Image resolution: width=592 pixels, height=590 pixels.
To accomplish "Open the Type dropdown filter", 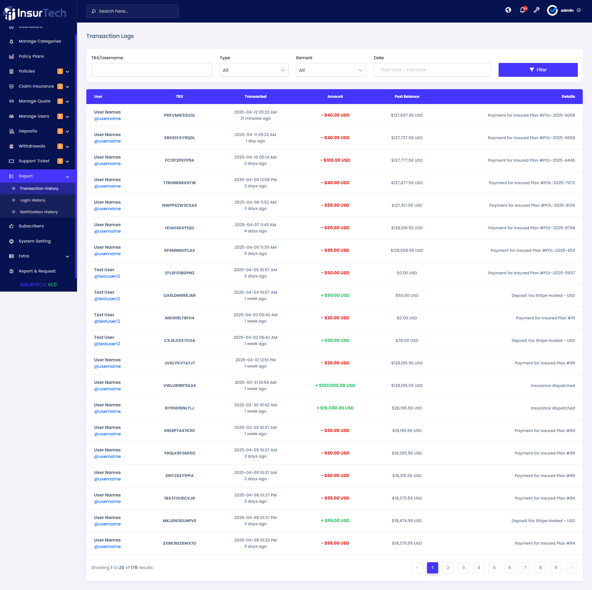I will 254,70.
